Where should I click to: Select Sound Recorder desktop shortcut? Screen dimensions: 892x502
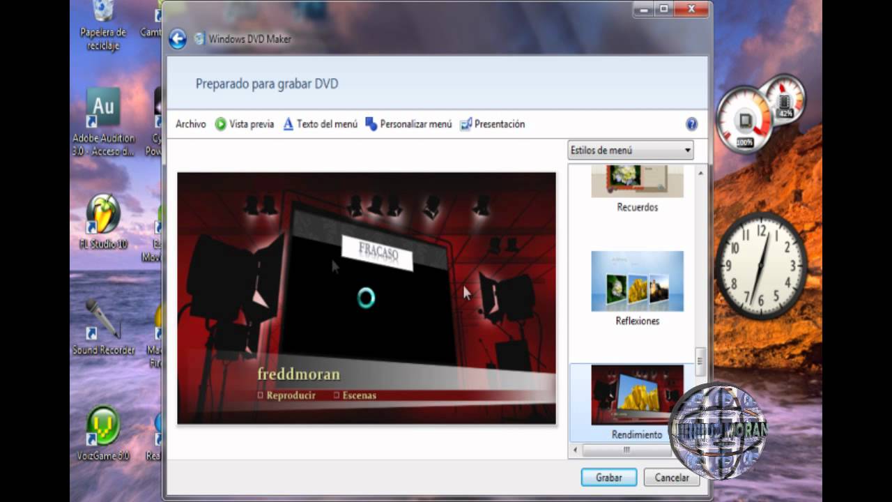point(103,327)
